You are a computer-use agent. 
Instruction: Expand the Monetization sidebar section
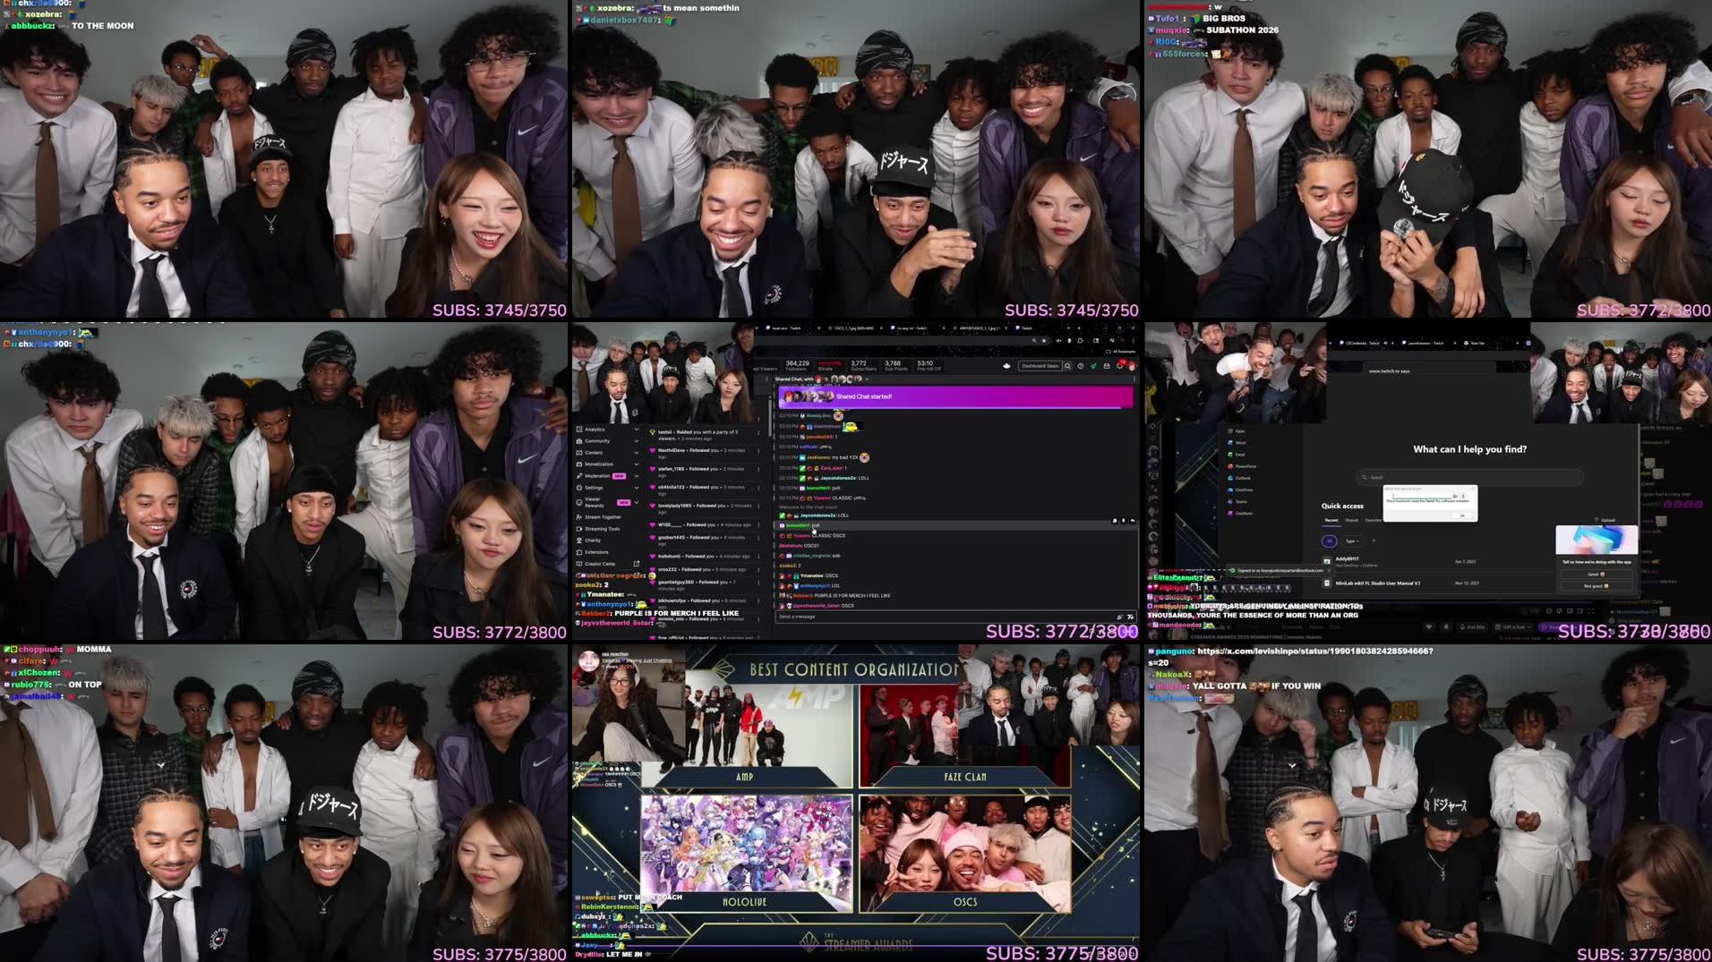click(636, 464)
